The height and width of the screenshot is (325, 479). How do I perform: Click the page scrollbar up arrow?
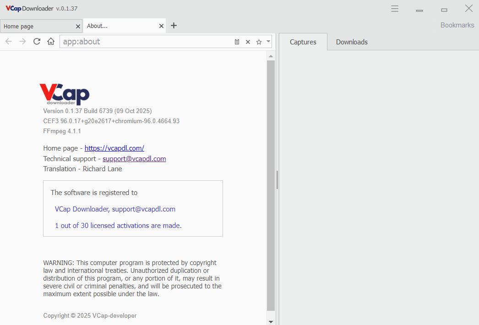pos(271,56)
